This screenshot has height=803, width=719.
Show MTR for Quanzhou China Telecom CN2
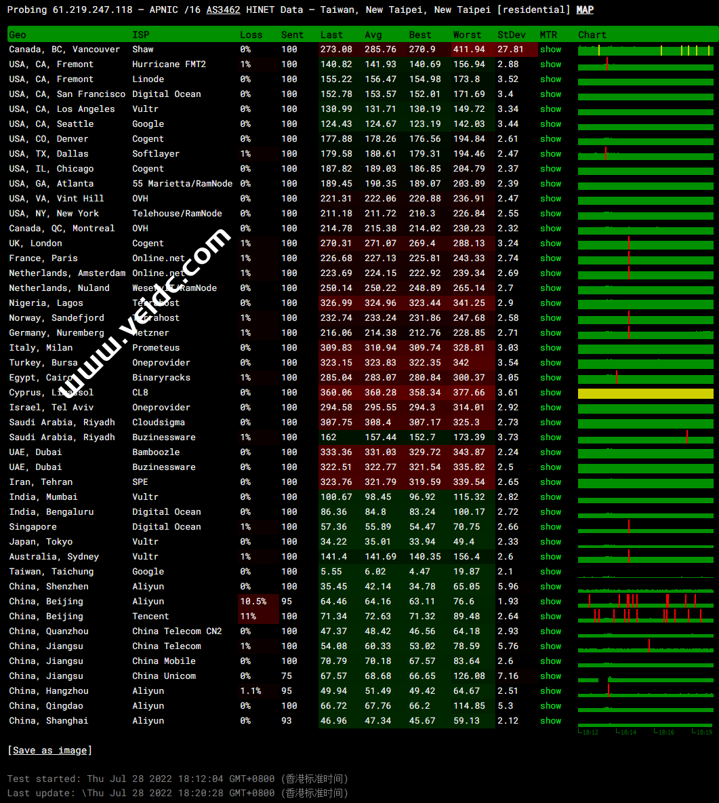[x=551, y=631]
